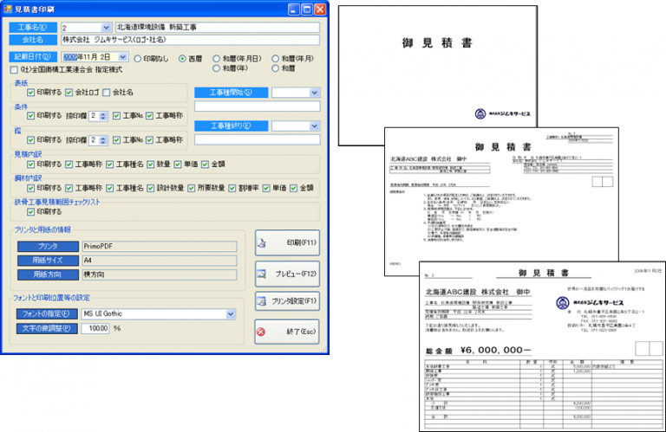Click the input field below 工事種終り

[x=258, y=139]
